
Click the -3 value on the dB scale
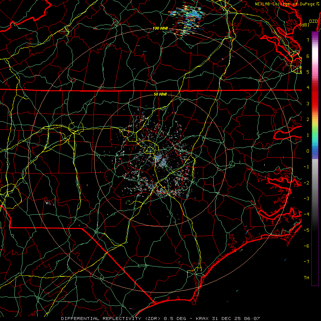[x=306, y=199]
